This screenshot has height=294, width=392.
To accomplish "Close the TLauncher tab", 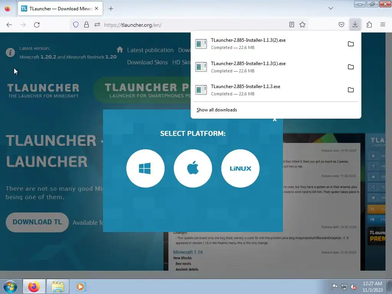I will (96, 8).
